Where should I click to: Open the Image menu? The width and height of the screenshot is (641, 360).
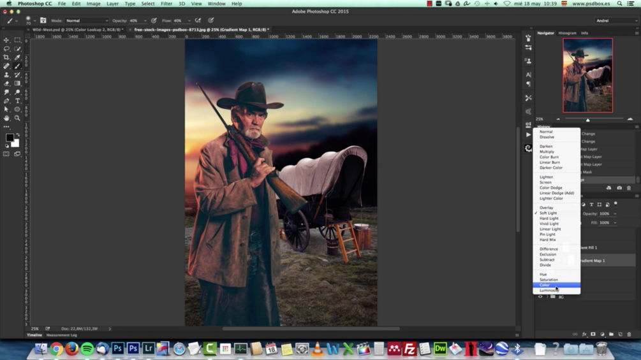(93, 4)
